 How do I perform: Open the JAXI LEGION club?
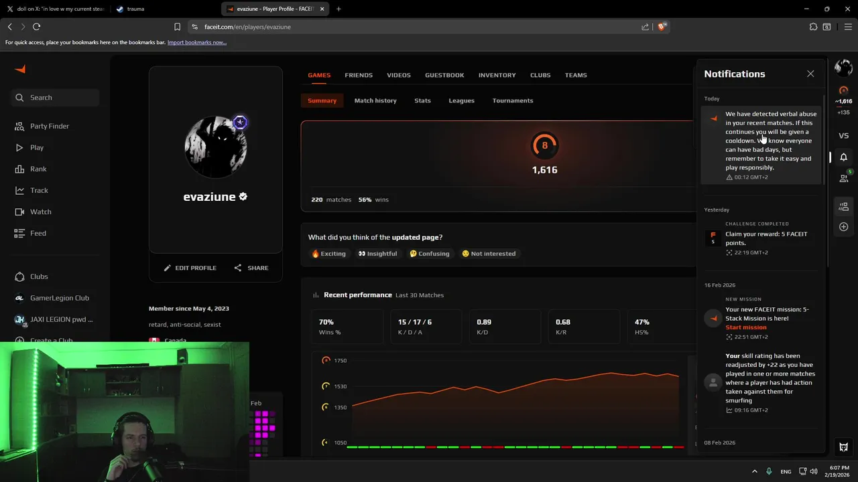[54, 319]
